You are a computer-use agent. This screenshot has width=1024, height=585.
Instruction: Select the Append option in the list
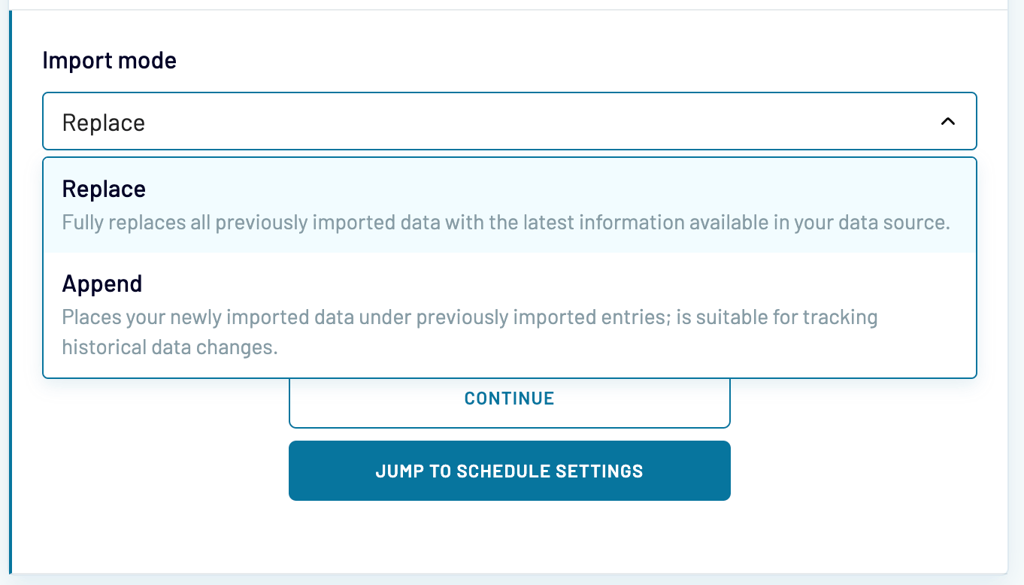click(x=509, y=314)
